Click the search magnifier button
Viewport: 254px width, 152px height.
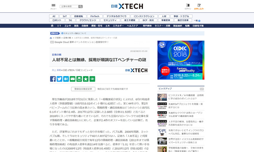click(x=81, y=6)
